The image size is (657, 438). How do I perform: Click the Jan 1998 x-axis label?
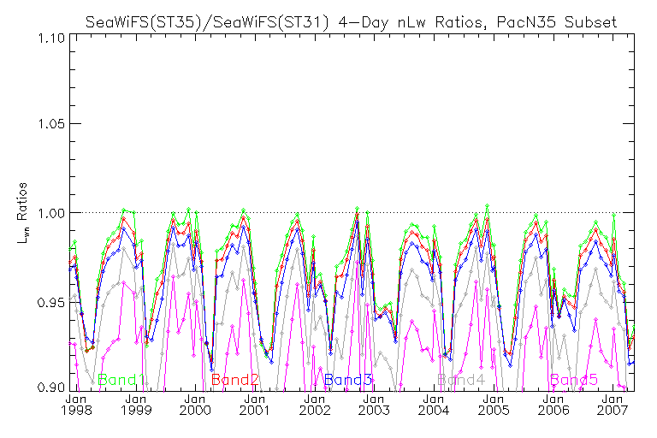click(76, 404)
